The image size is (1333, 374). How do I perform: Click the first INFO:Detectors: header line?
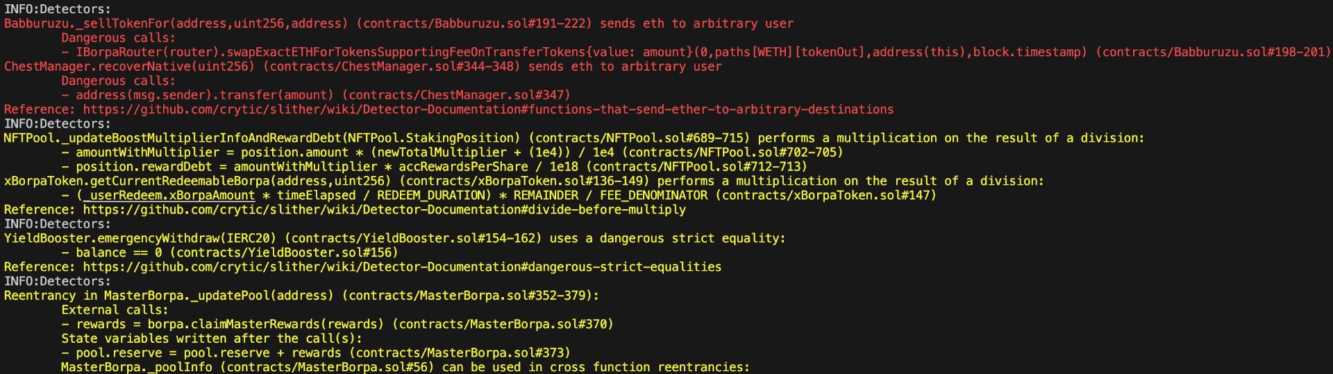pos(58,9)
